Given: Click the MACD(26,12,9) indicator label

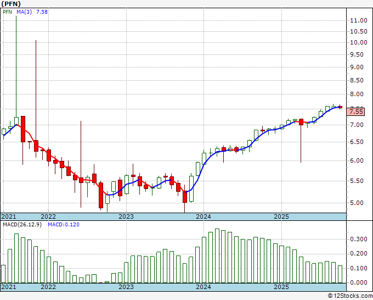Looking at the screenshot, I should click(22, 225).
